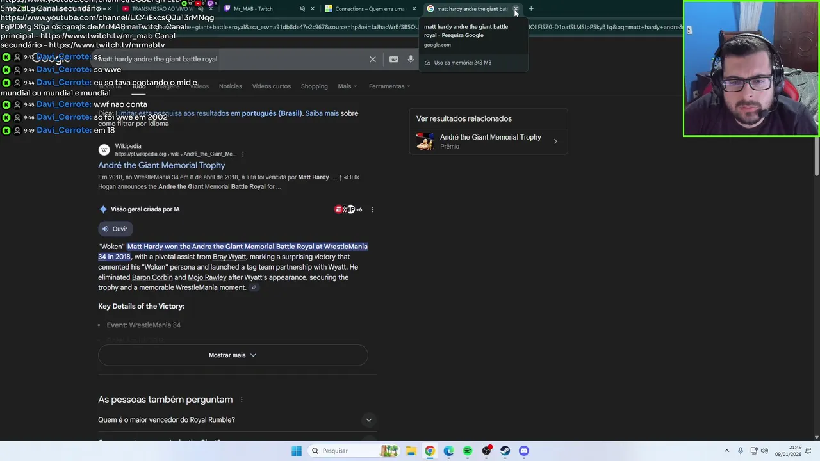
Task: Open 'André the Giant Memorial Trophy' Wikipedia link
Action: pos(161,165)
